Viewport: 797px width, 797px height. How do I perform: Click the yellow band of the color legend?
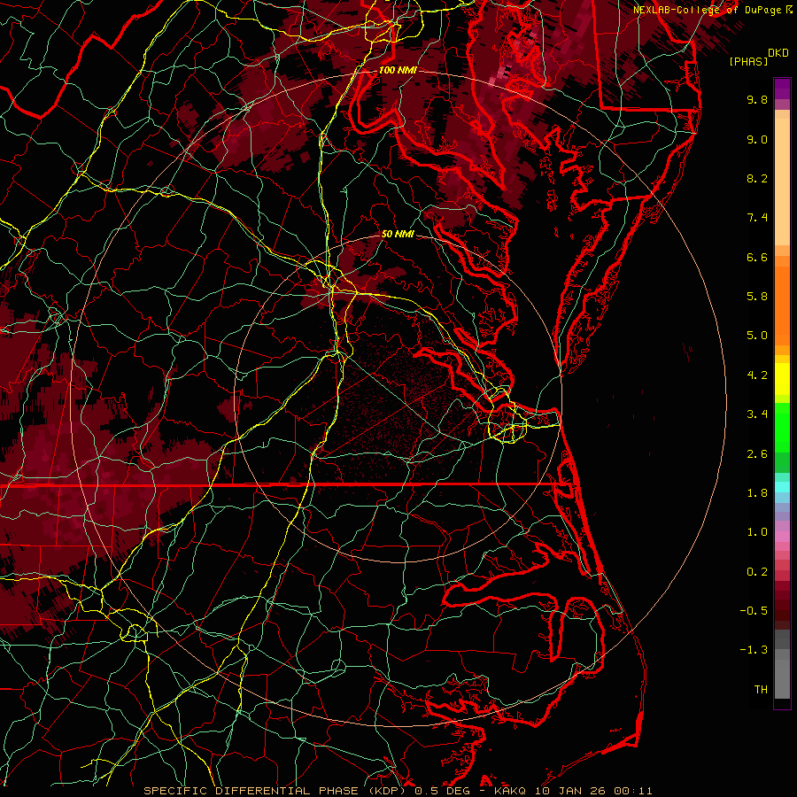tap(782, 379)
